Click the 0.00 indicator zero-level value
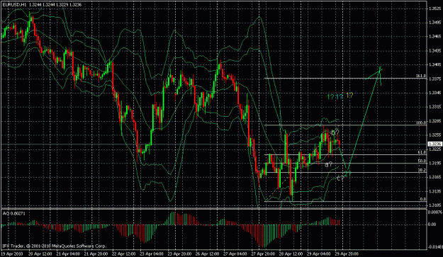Image resolution: width=443 pixels, height=257 pixels. [x=432, y=224]
